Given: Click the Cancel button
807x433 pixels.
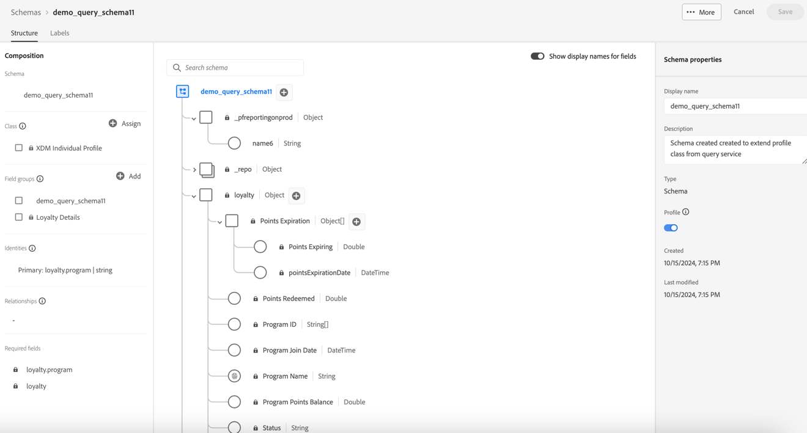Looking at the screenshot, I should pyautogui.click(x=743, y=12).
